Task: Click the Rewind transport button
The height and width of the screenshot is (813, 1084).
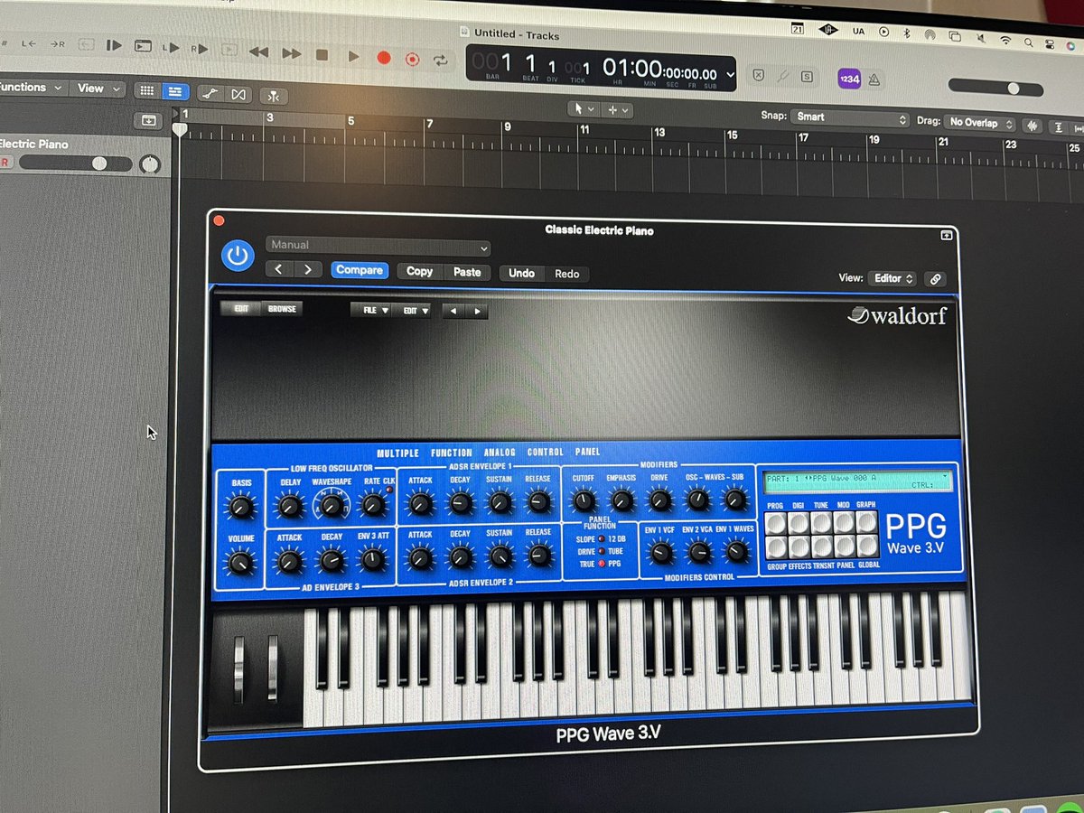Action: pyautogui.click(x=258, y=52)
